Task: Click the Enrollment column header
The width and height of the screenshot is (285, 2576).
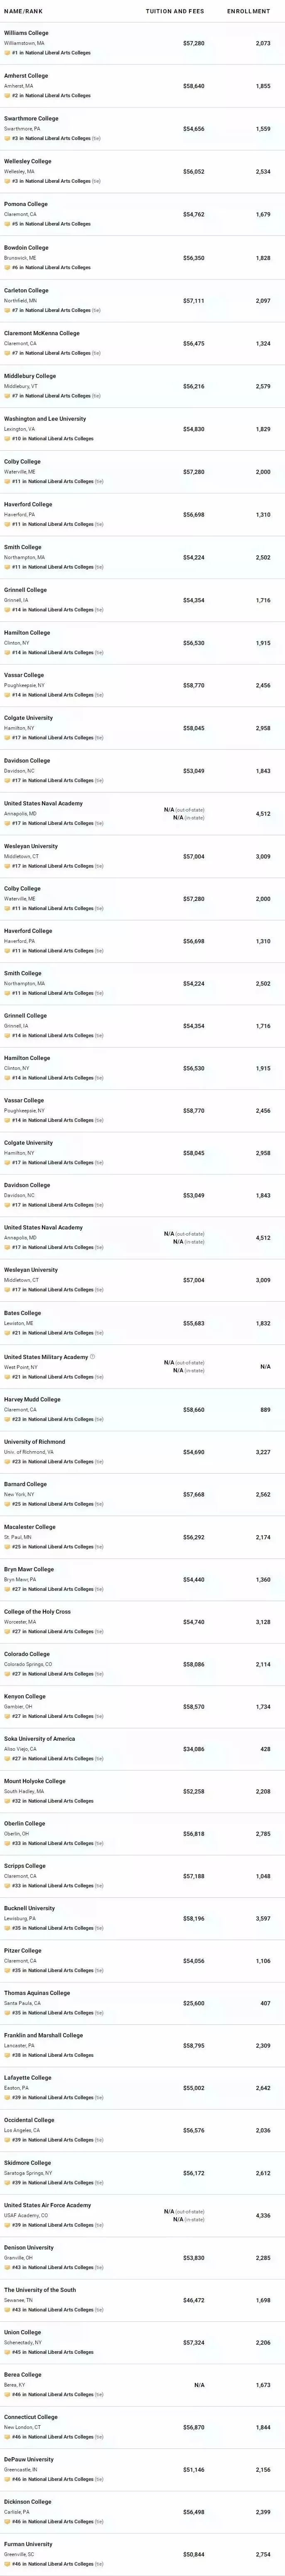Action: click(x=248, y=11)
